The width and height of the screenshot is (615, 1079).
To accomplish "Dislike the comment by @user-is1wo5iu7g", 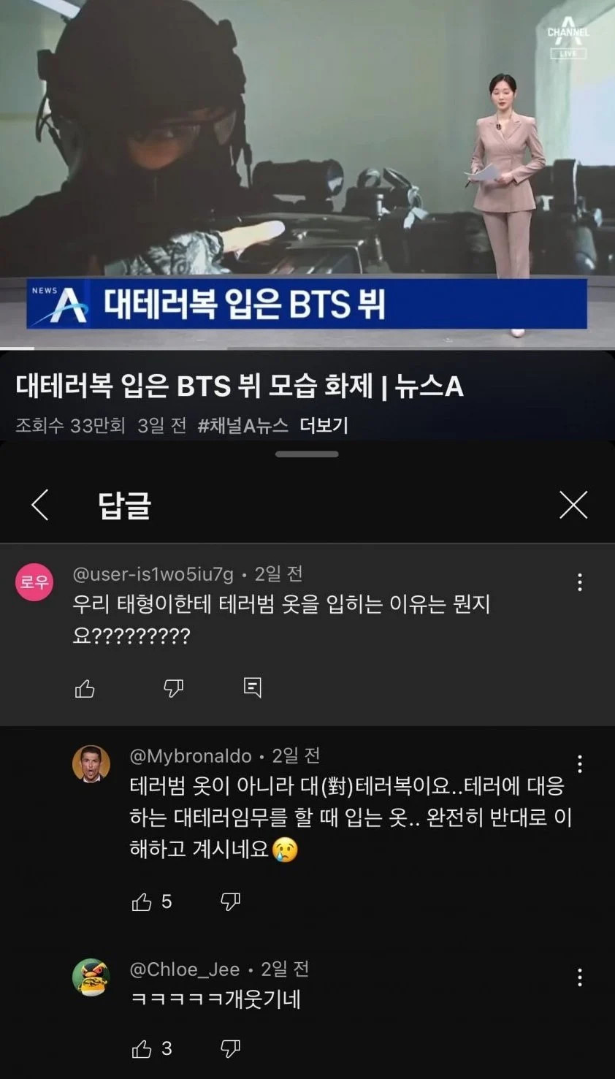I will (173, 688).
